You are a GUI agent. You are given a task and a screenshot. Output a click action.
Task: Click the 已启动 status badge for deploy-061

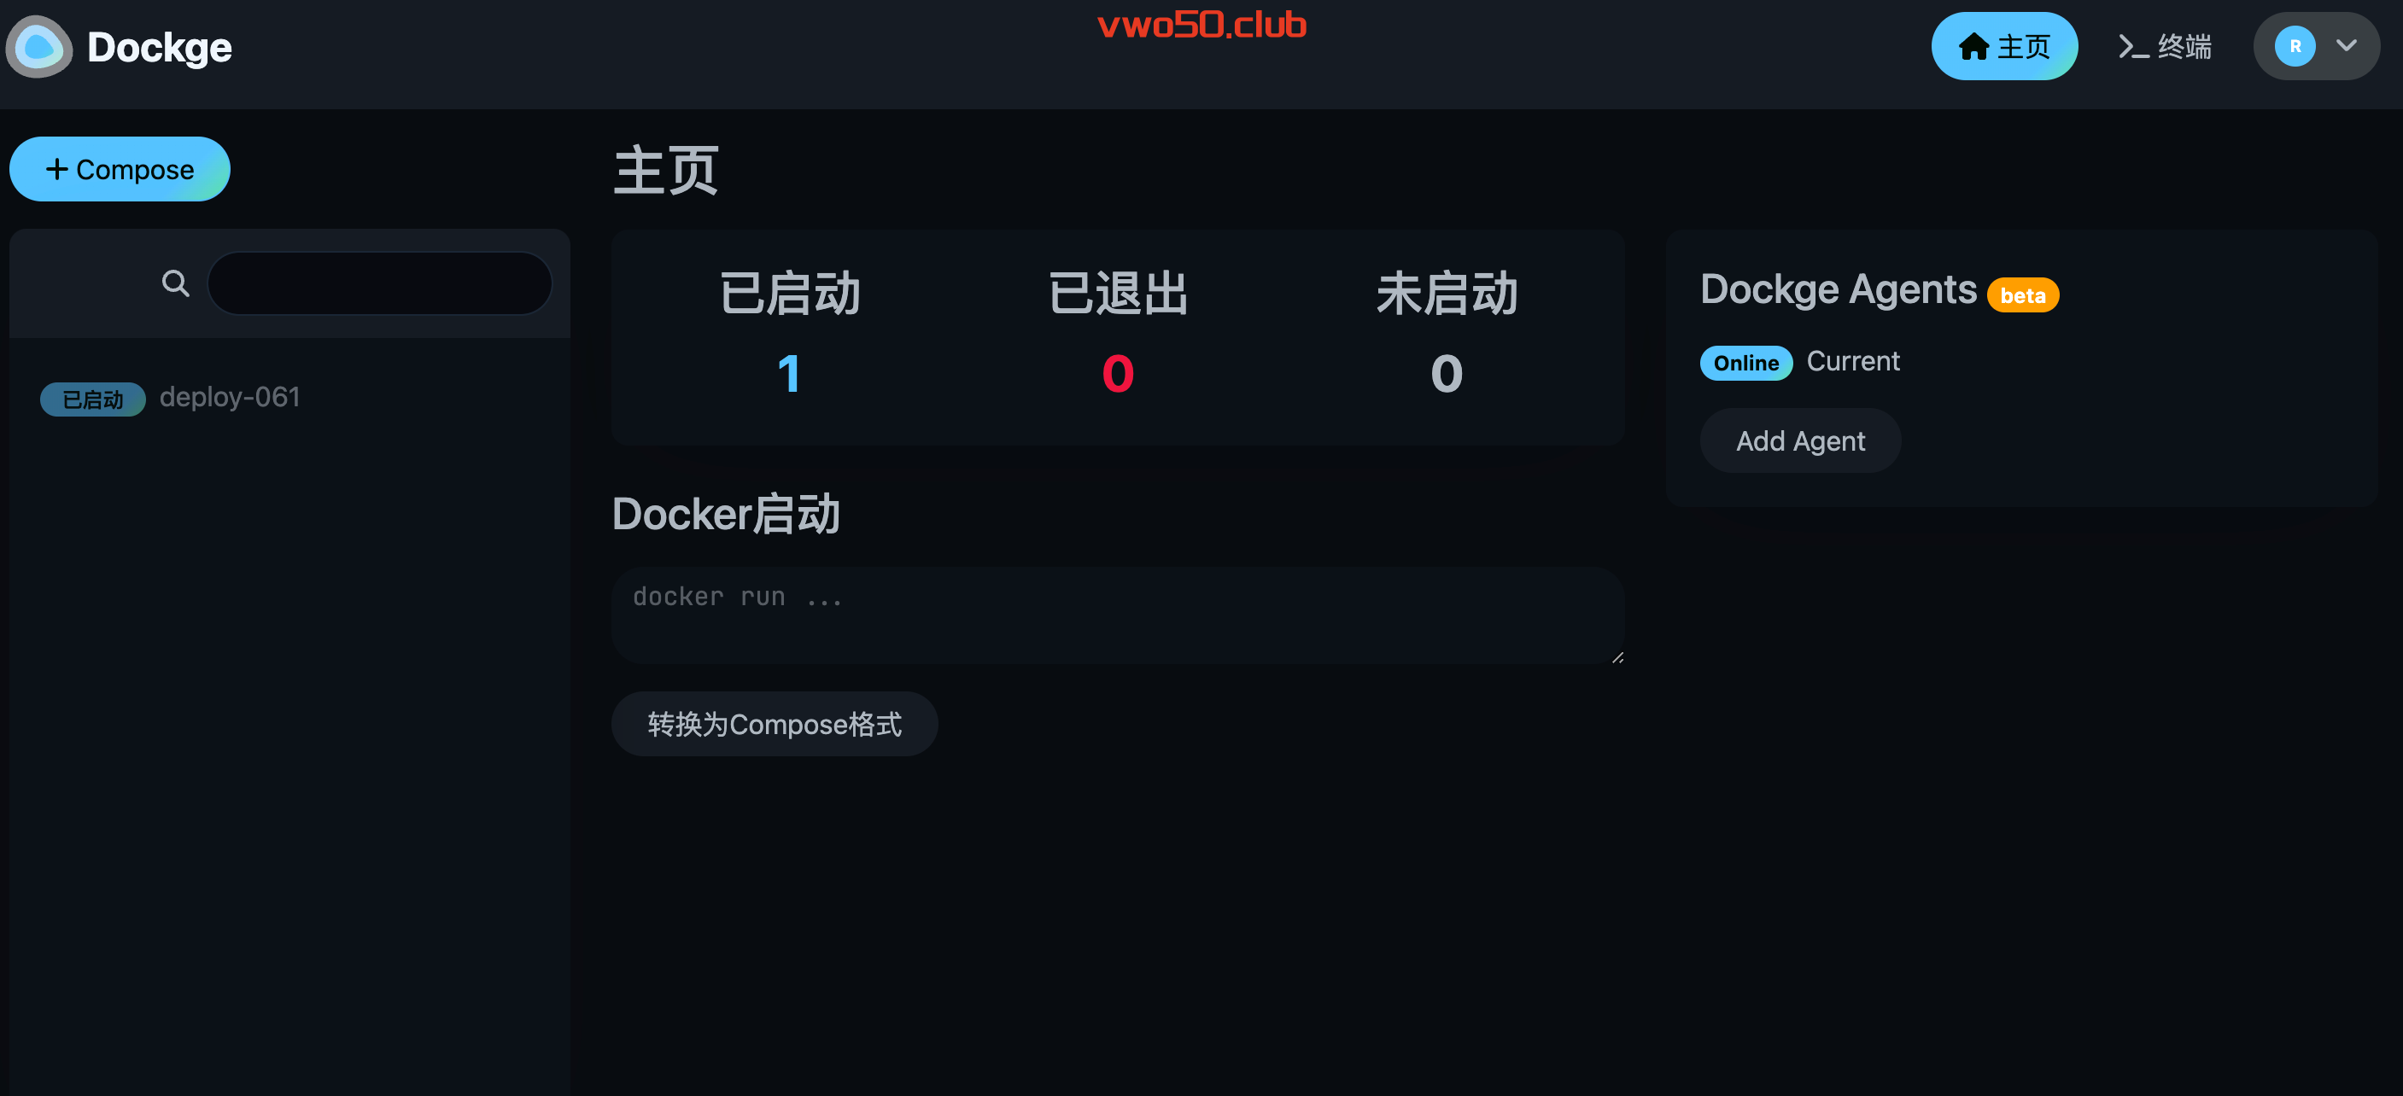tap(92, 399)
